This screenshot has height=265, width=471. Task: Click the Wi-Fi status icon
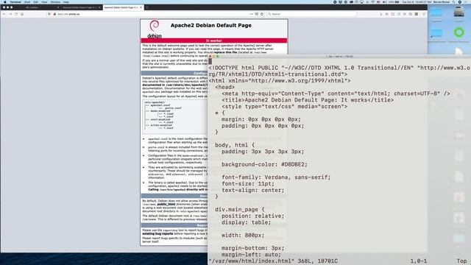[x=372, y=1]
